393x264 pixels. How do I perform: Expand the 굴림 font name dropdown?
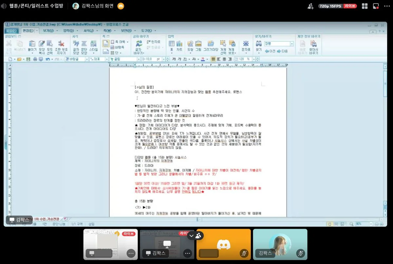pos(138,59)
